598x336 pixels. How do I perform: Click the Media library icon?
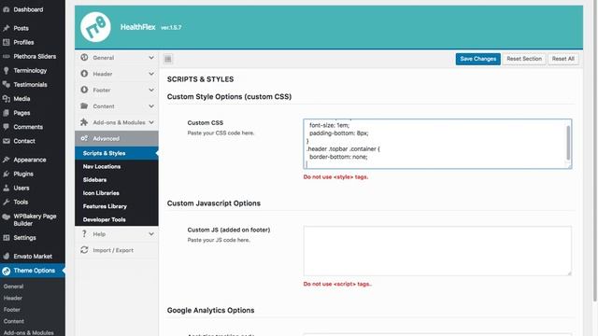click(x=7, y=99)
